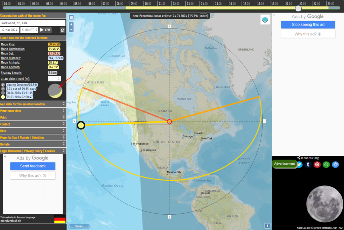344x230 pixels.
Task: Click the green Advertisement button
Action: click(284, 164)
